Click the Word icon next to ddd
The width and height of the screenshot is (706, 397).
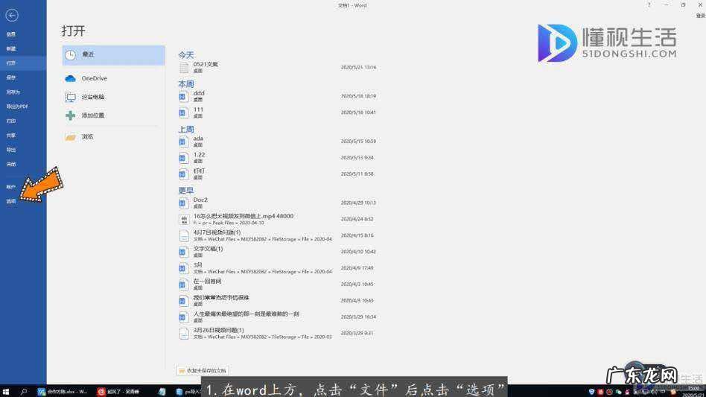point(184,96)
